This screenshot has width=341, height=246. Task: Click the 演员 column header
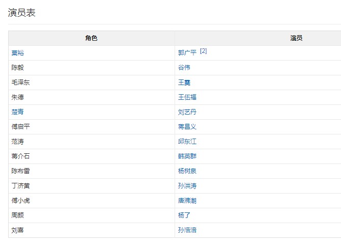tap(296, 38)
